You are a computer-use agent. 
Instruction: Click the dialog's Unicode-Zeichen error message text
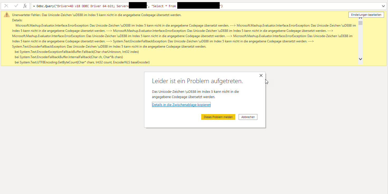pos(195,94)
